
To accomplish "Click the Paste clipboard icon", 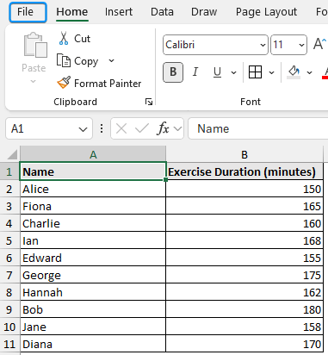I will pyautogui.click(x=35, y=45).
